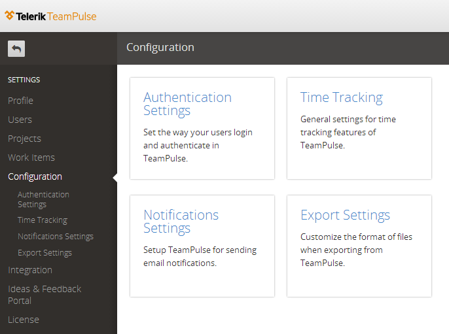The image size is (449, 334).
Task: Open the Export Settings card title
Action: (x=346, y=215)
